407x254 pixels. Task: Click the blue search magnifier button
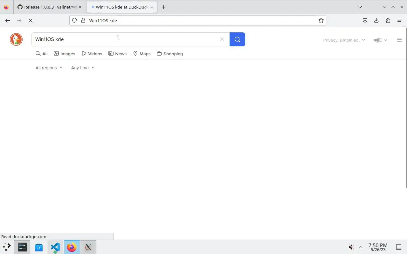tap(237, 39)
